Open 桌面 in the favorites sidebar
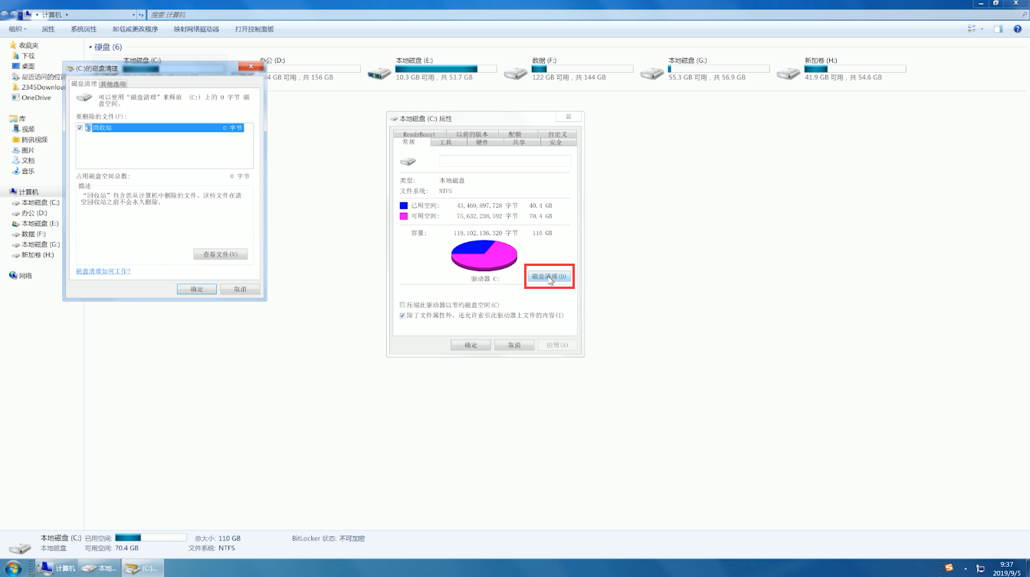 pos(28,67)
